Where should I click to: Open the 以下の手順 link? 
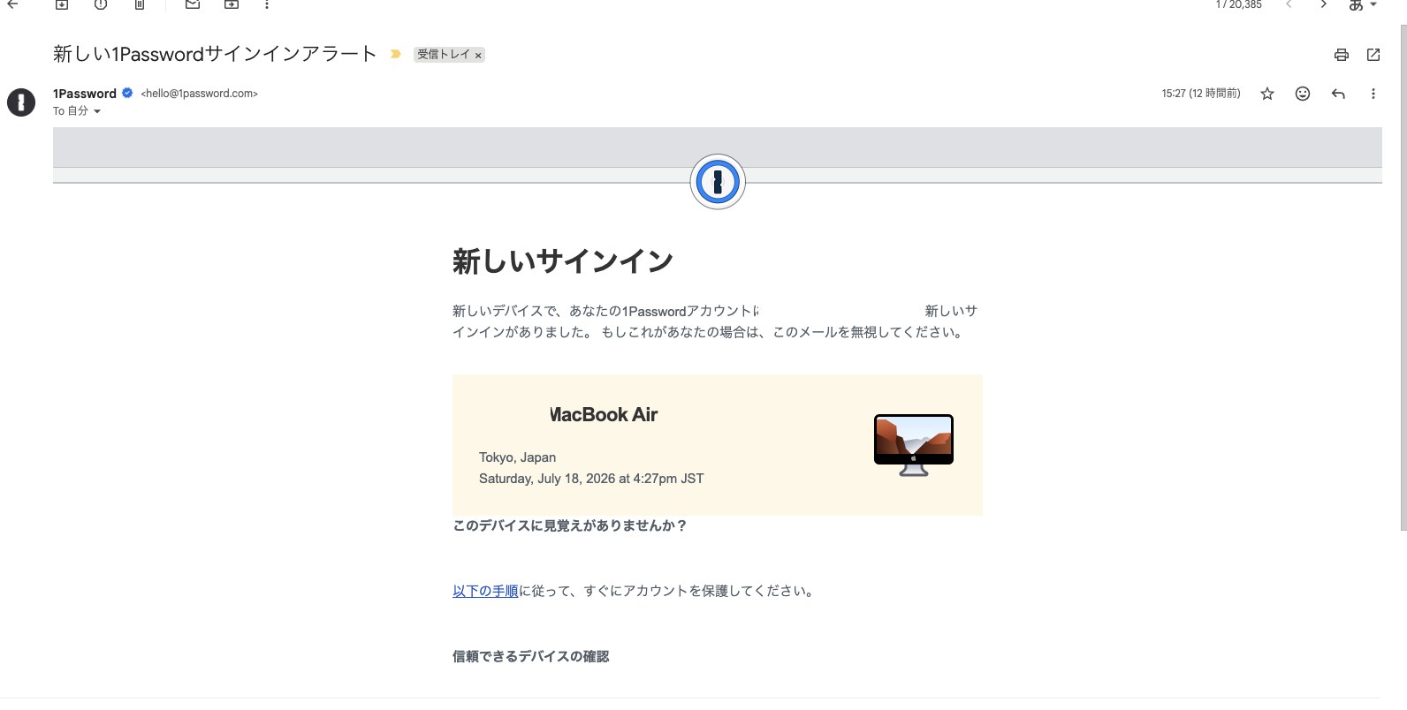[485, 591]
